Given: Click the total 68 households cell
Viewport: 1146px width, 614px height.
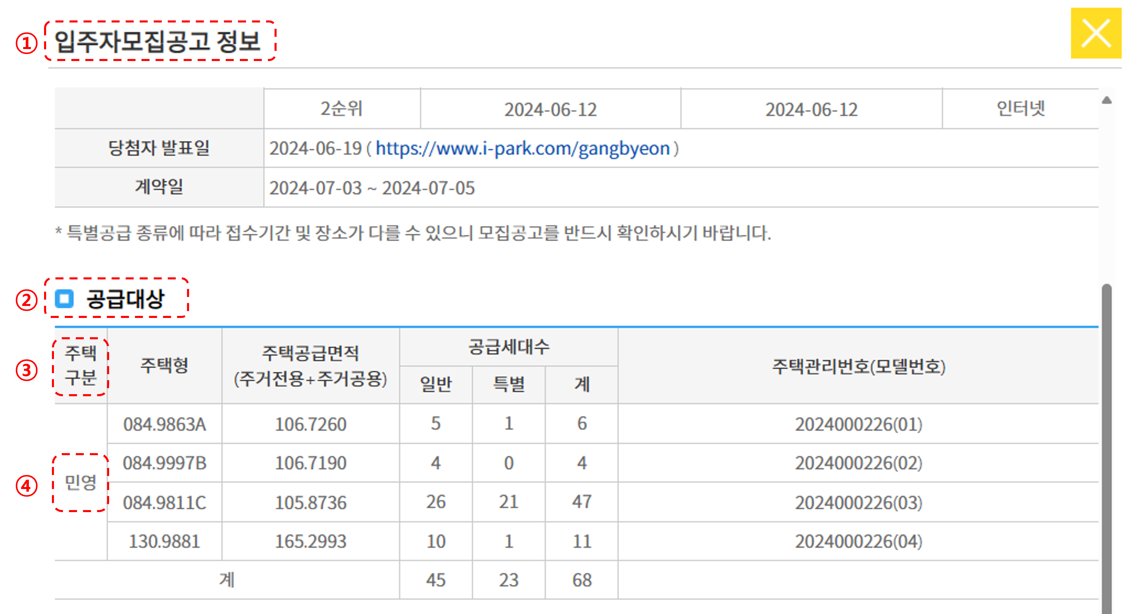Looking at the screenshot, I should pyautogui.click(x=581, y=580).
